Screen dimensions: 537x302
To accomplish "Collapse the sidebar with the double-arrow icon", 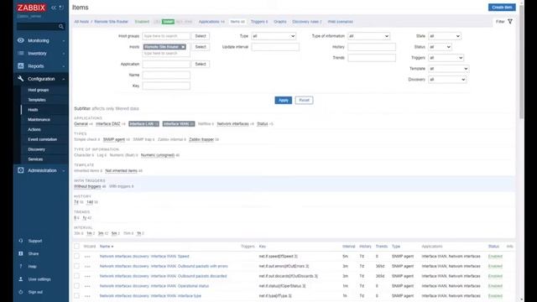I will coord(54,8).
